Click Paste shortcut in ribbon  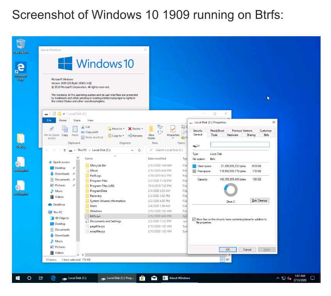pyautogui.click(x=92, y=137)
